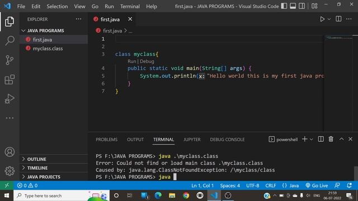The image size is (358, 201).
Task: Close the first.java editor tab
Action: click(130, 19)
